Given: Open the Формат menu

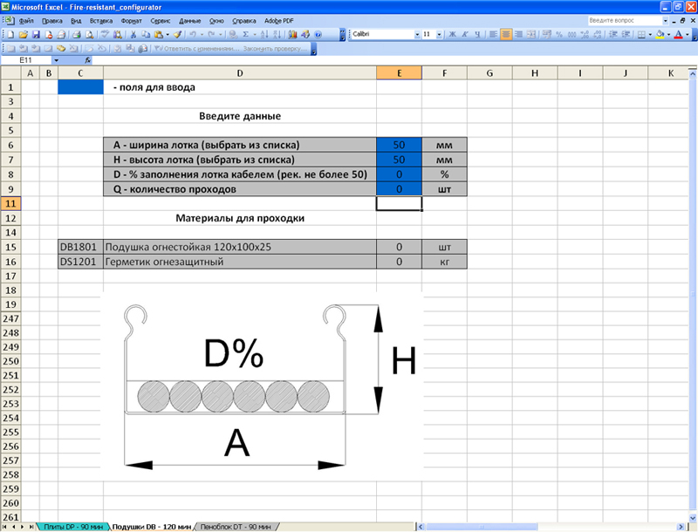Looking at the screenshot, I should [132, 21].
